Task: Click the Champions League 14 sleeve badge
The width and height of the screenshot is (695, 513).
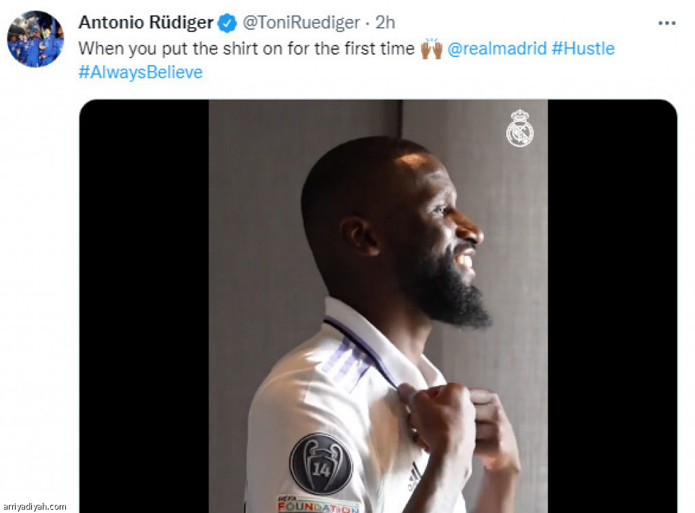Action: tap(321, 464)
